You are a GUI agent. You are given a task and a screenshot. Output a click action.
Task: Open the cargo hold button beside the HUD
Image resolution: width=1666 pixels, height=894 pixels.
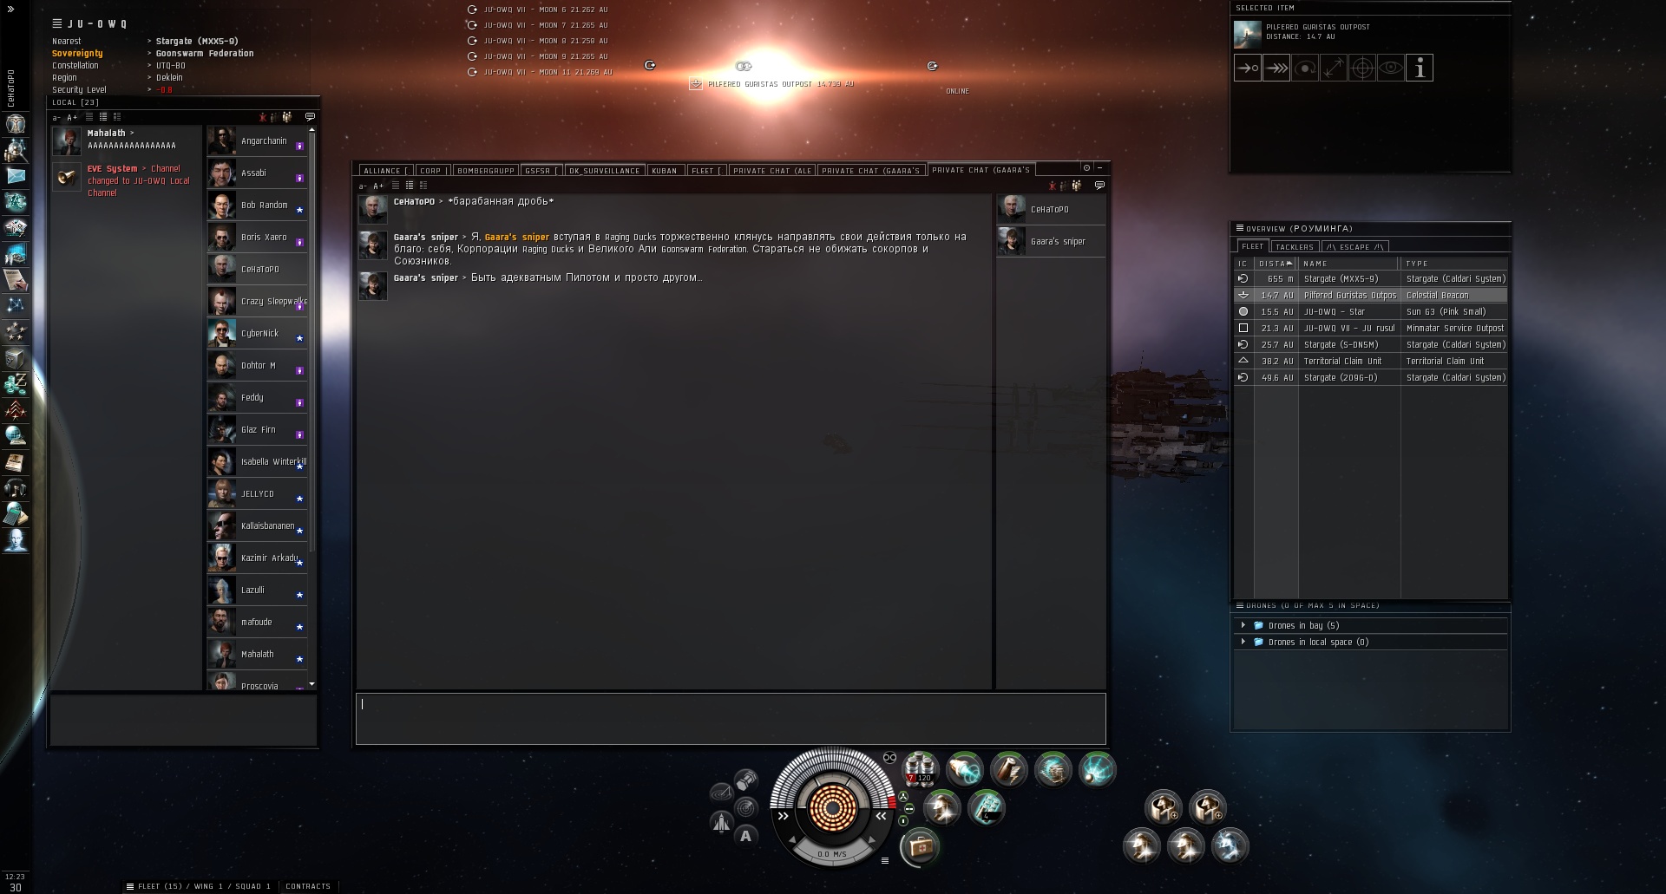[x=746, y=780]
